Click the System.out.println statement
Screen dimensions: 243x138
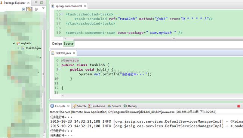click(115, 74)
